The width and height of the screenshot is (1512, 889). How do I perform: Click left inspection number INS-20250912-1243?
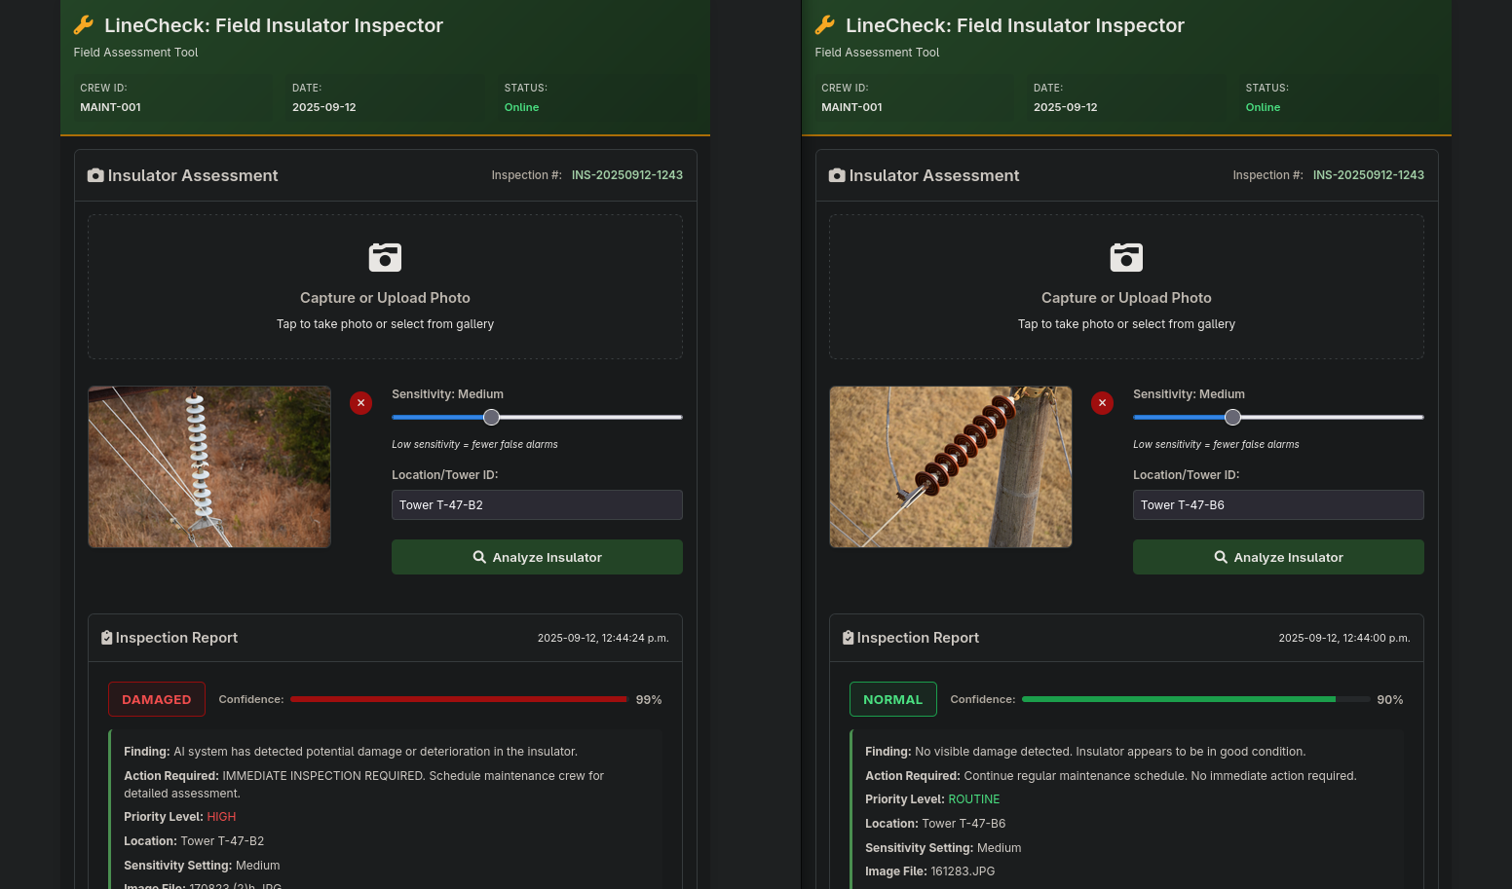627,175
